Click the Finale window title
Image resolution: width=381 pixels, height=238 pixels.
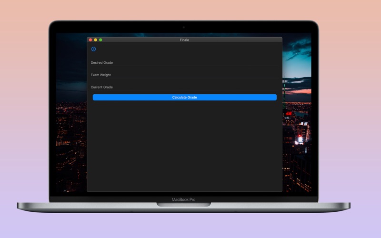[184, 40]
